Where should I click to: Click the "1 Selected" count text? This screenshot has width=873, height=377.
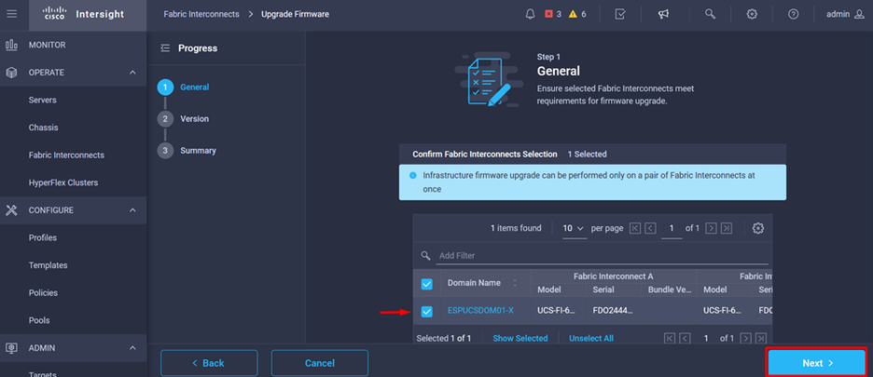click(x=587, y=154)
